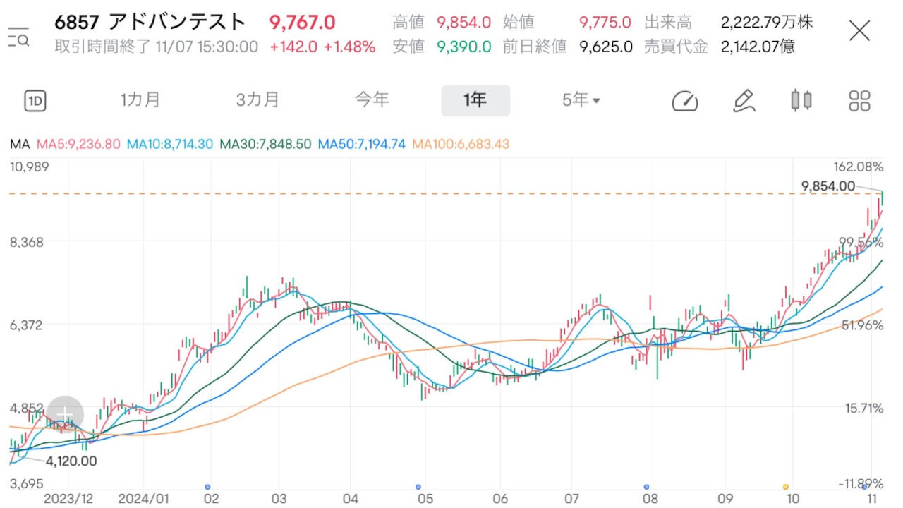Choose the 1年 time range

click(475, 100)
